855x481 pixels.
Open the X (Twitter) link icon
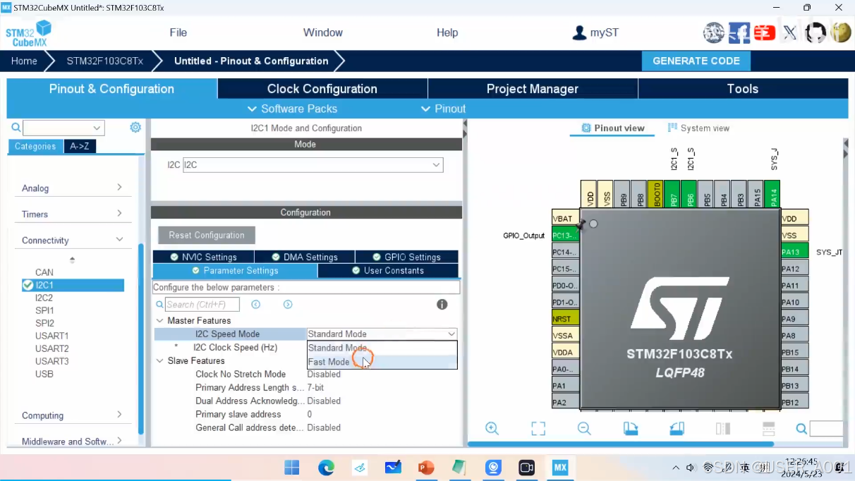(790, 32)
